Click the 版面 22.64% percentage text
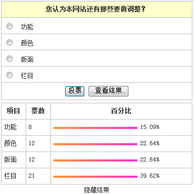 pyautogui.click(x=150, y=159)
